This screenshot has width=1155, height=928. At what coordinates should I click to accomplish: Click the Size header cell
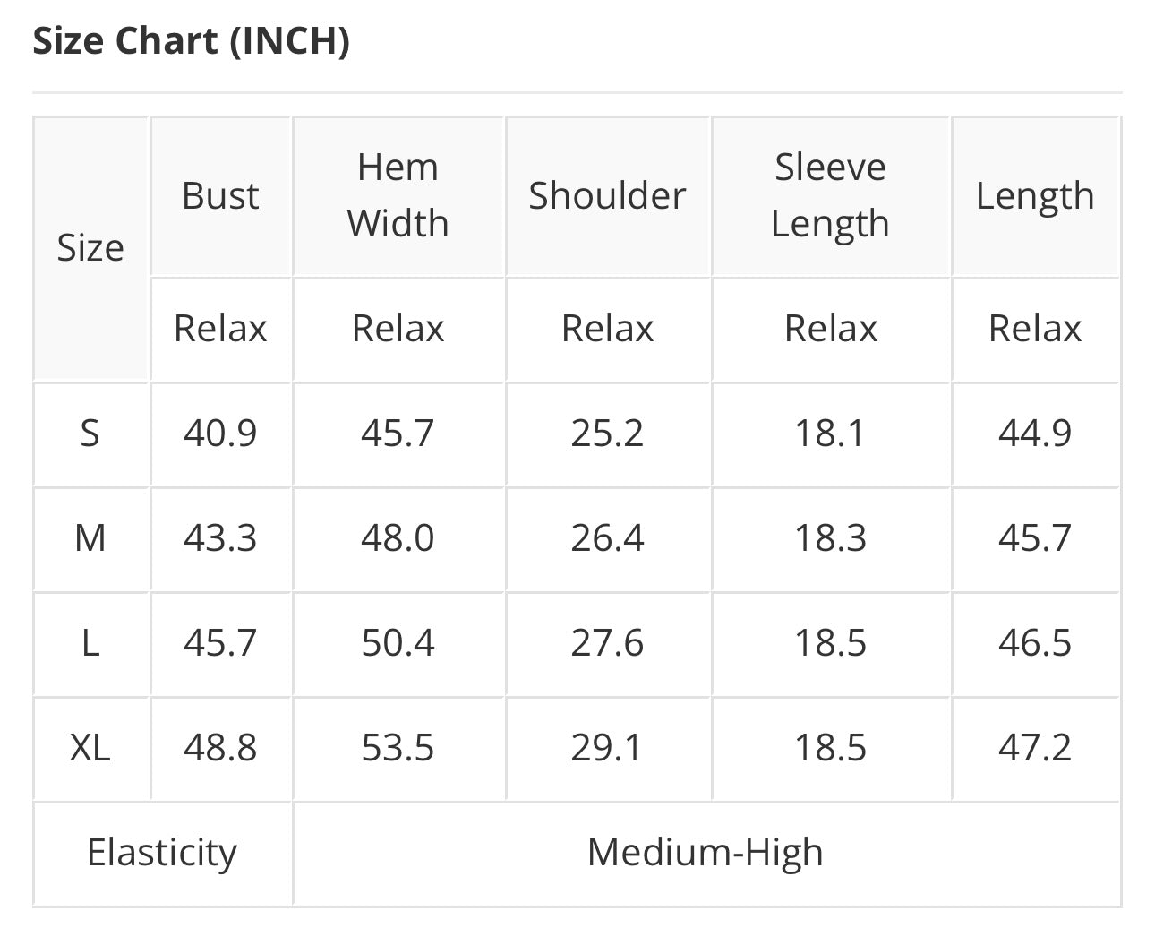point(90,247)
